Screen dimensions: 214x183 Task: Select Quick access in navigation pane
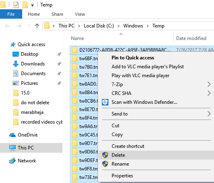click(x=31, y=44)
